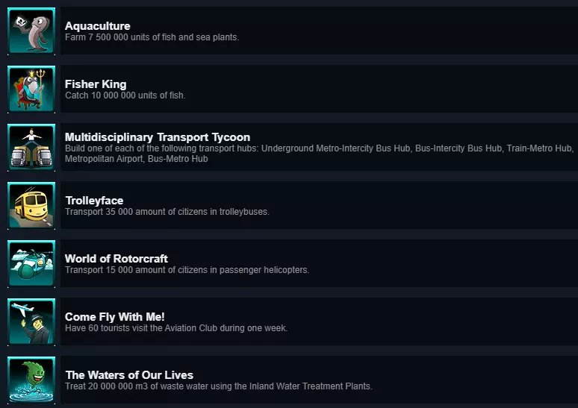Click the yellow Trolleyface trolleybus icon

[31, 205]
